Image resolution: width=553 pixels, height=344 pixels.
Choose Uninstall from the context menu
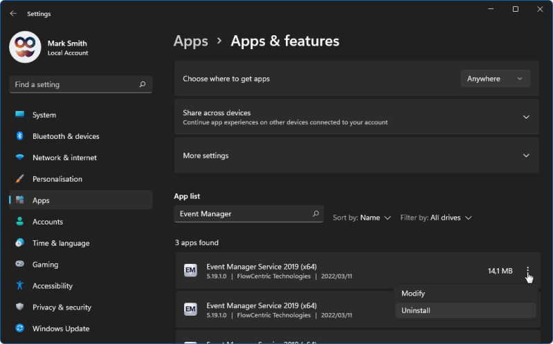[466, 311]
